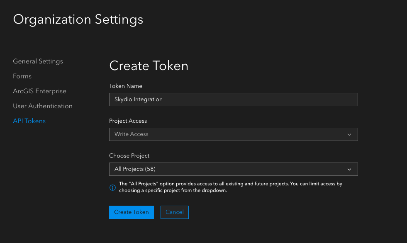Cancel the token creation

click(175, 212)
